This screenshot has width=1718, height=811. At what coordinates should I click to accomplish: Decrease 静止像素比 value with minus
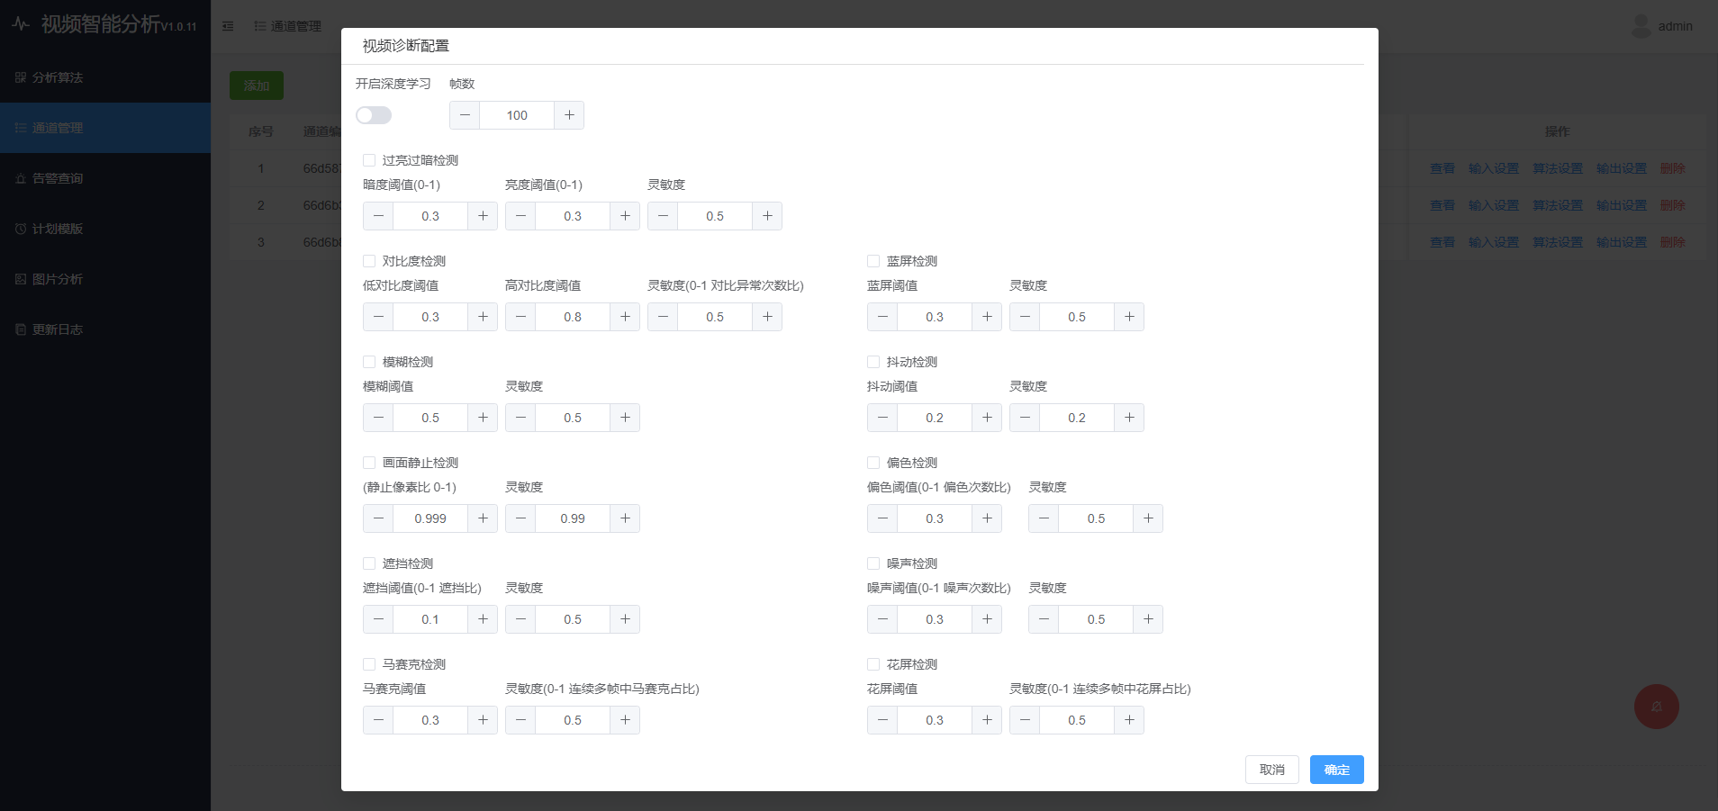(378, 518)
